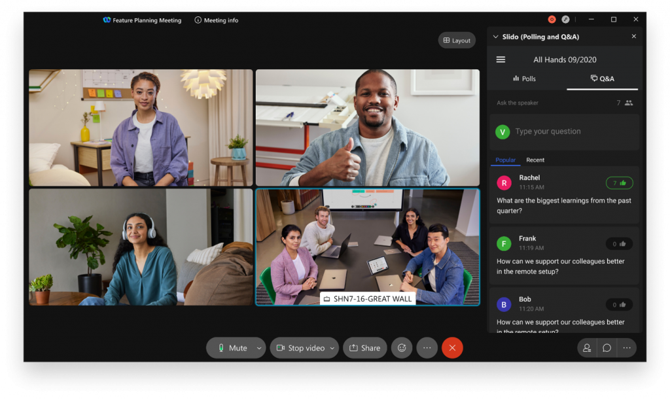Upvote Rachel's question
Screen dimensions: 670x399
[x=619, y=183]
